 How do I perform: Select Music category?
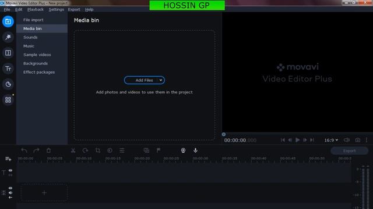pos(42,46)
